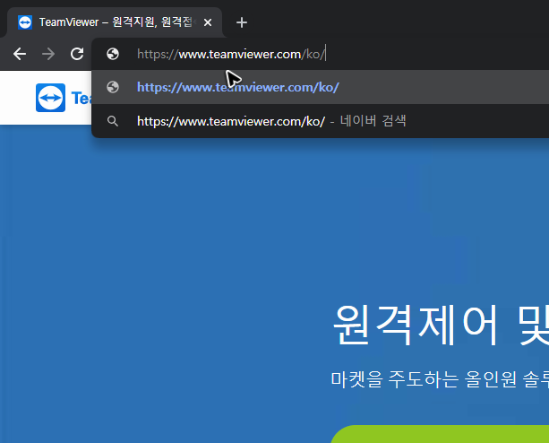Reload the page with the refresh icon
Viewport: 549px width, 443px height.
click(77, 54)
